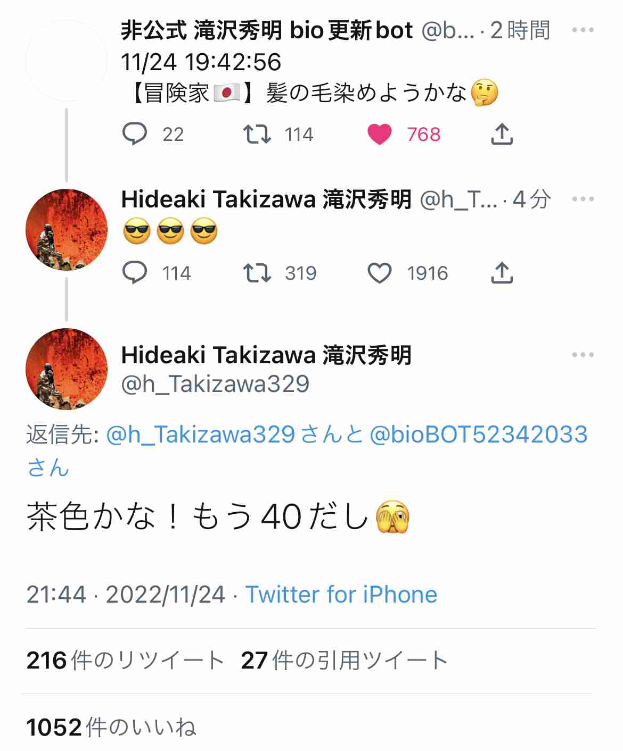The width and height of the screenshot is (623, 751).
Task: Reply to the sunglasses emoji tweet
Action: pos(135,273)
